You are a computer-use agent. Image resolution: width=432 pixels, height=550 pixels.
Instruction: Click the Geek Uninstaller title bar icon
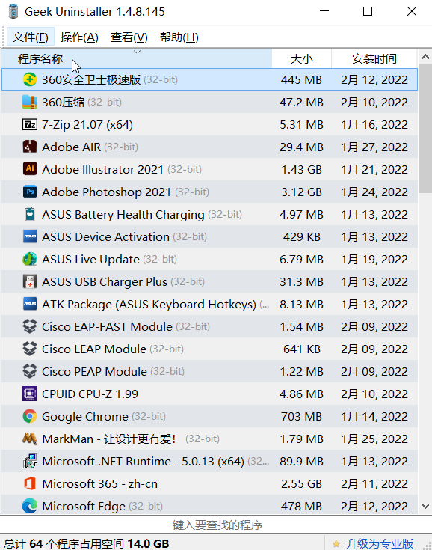click(13, 11)
